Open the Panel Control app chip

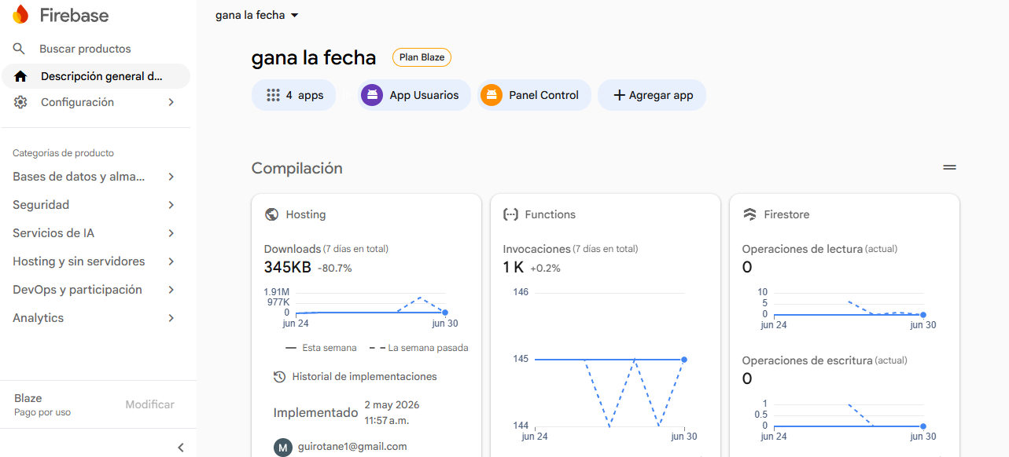coord(534,95)
